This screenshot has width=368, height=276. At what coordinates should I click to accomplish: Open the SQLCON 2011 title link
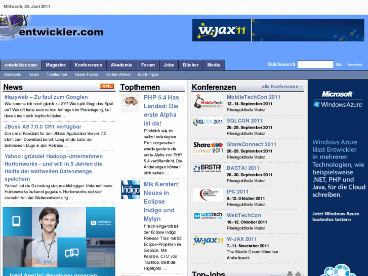244,121
